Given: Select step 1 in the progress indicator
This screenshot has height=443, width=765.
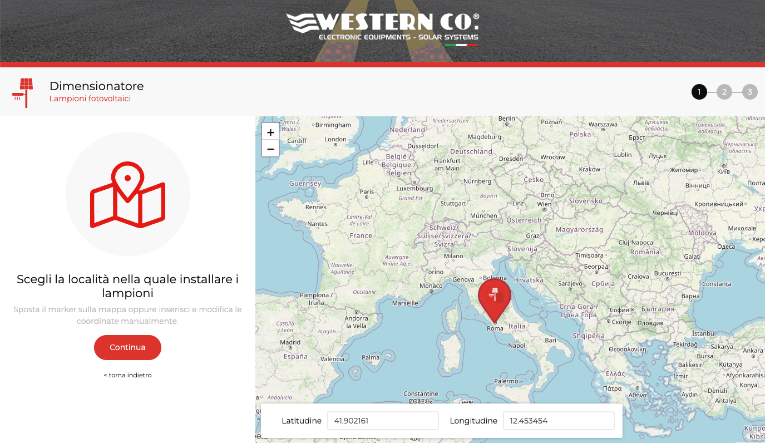Looking at the screenshot, I should pyautogui.click(x=699, y=92).
